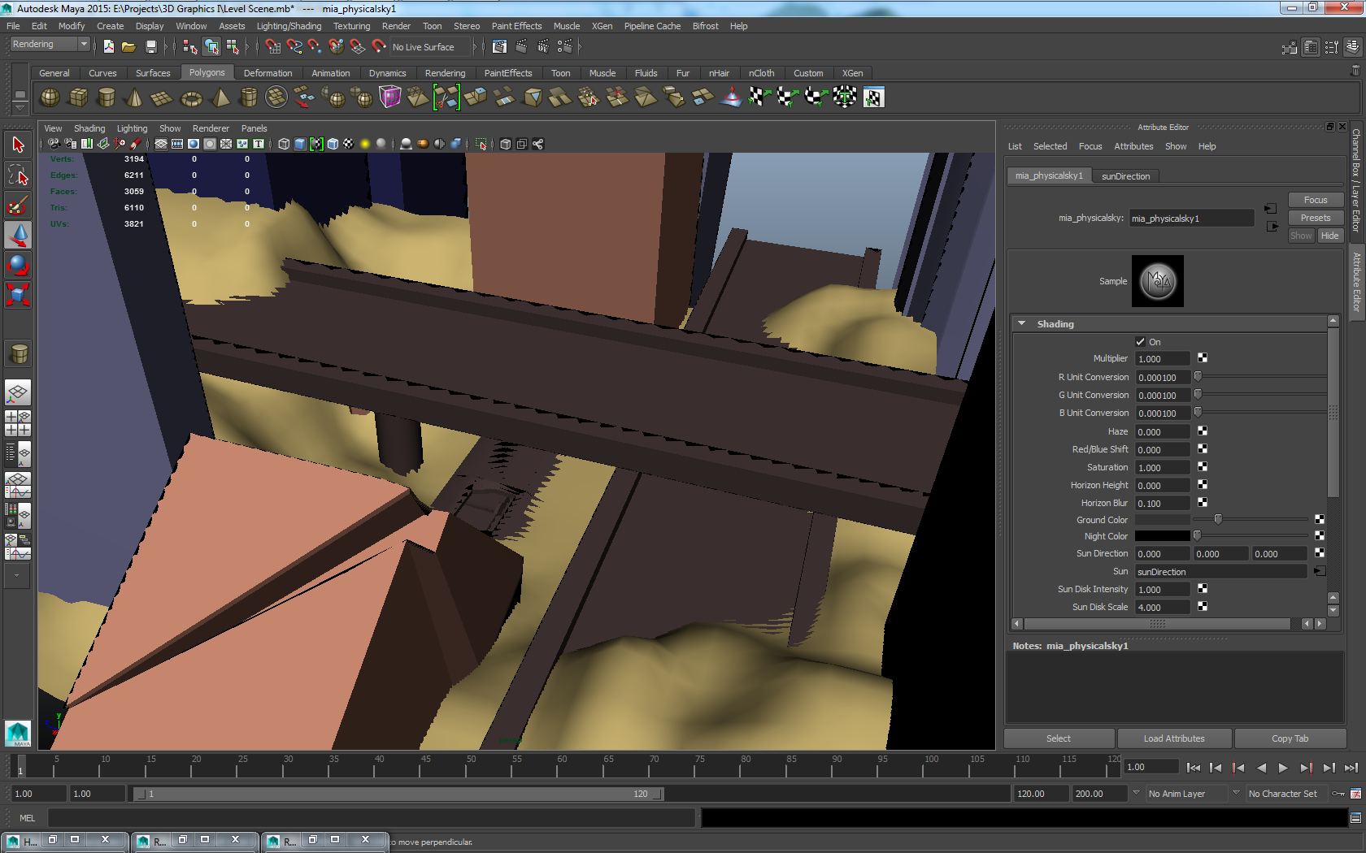1366x853 pixels.
Task: Collapse the Shading section in the Attribute Editor
Action: tap(1022, 323)
